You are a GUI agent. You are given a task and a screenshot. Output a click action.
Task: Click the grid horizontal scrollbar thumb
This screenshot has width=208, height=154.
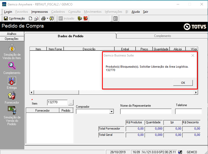tap(56, 92)
